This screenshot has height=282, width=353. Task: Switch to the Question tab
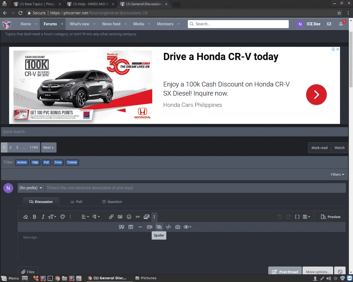tap(112, 202)
